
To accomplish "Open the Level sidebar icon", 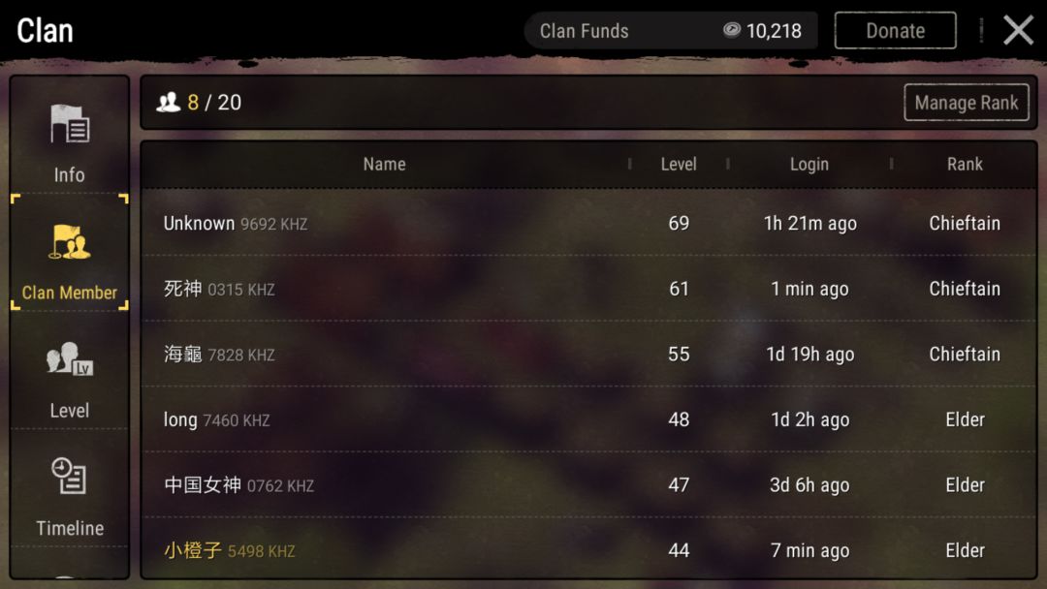I will click(x=70, y=359).
